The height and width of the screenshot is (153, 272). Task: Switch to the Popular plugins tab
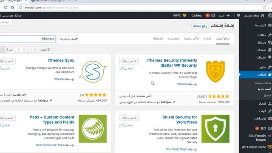pyautogui.click(x=192, y=39)
